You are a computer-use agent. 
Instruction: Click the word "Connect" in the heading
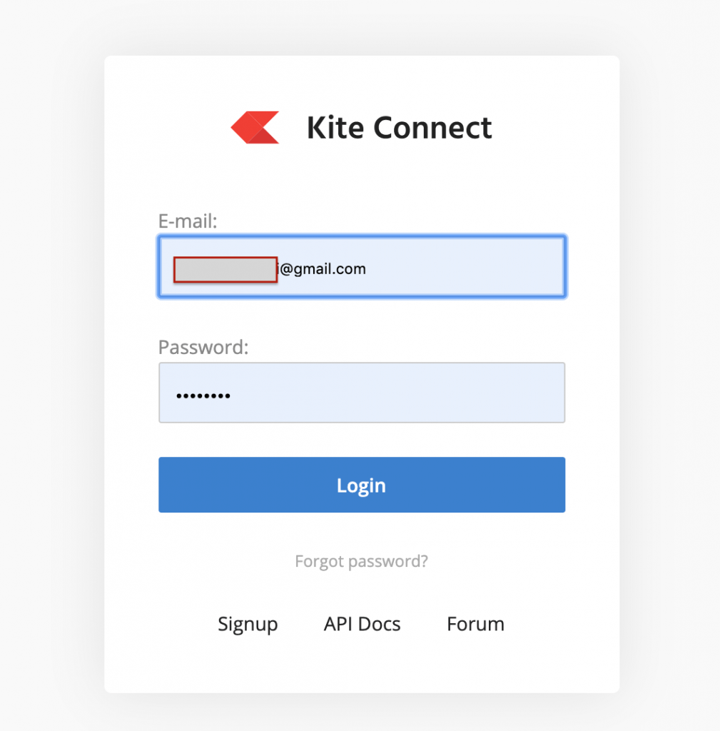(432, 128)
